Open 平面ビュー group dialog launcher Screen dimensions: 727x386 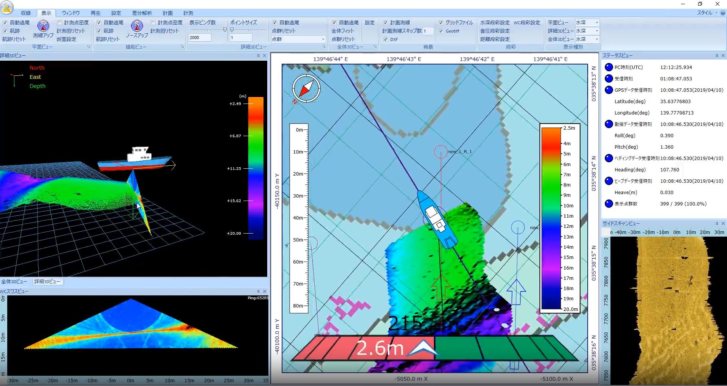click(89, 47)
